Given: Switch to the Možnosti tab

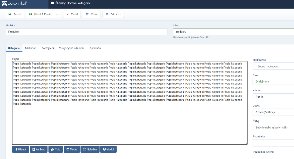Looking at the screenshot, I should pos(31,48).
